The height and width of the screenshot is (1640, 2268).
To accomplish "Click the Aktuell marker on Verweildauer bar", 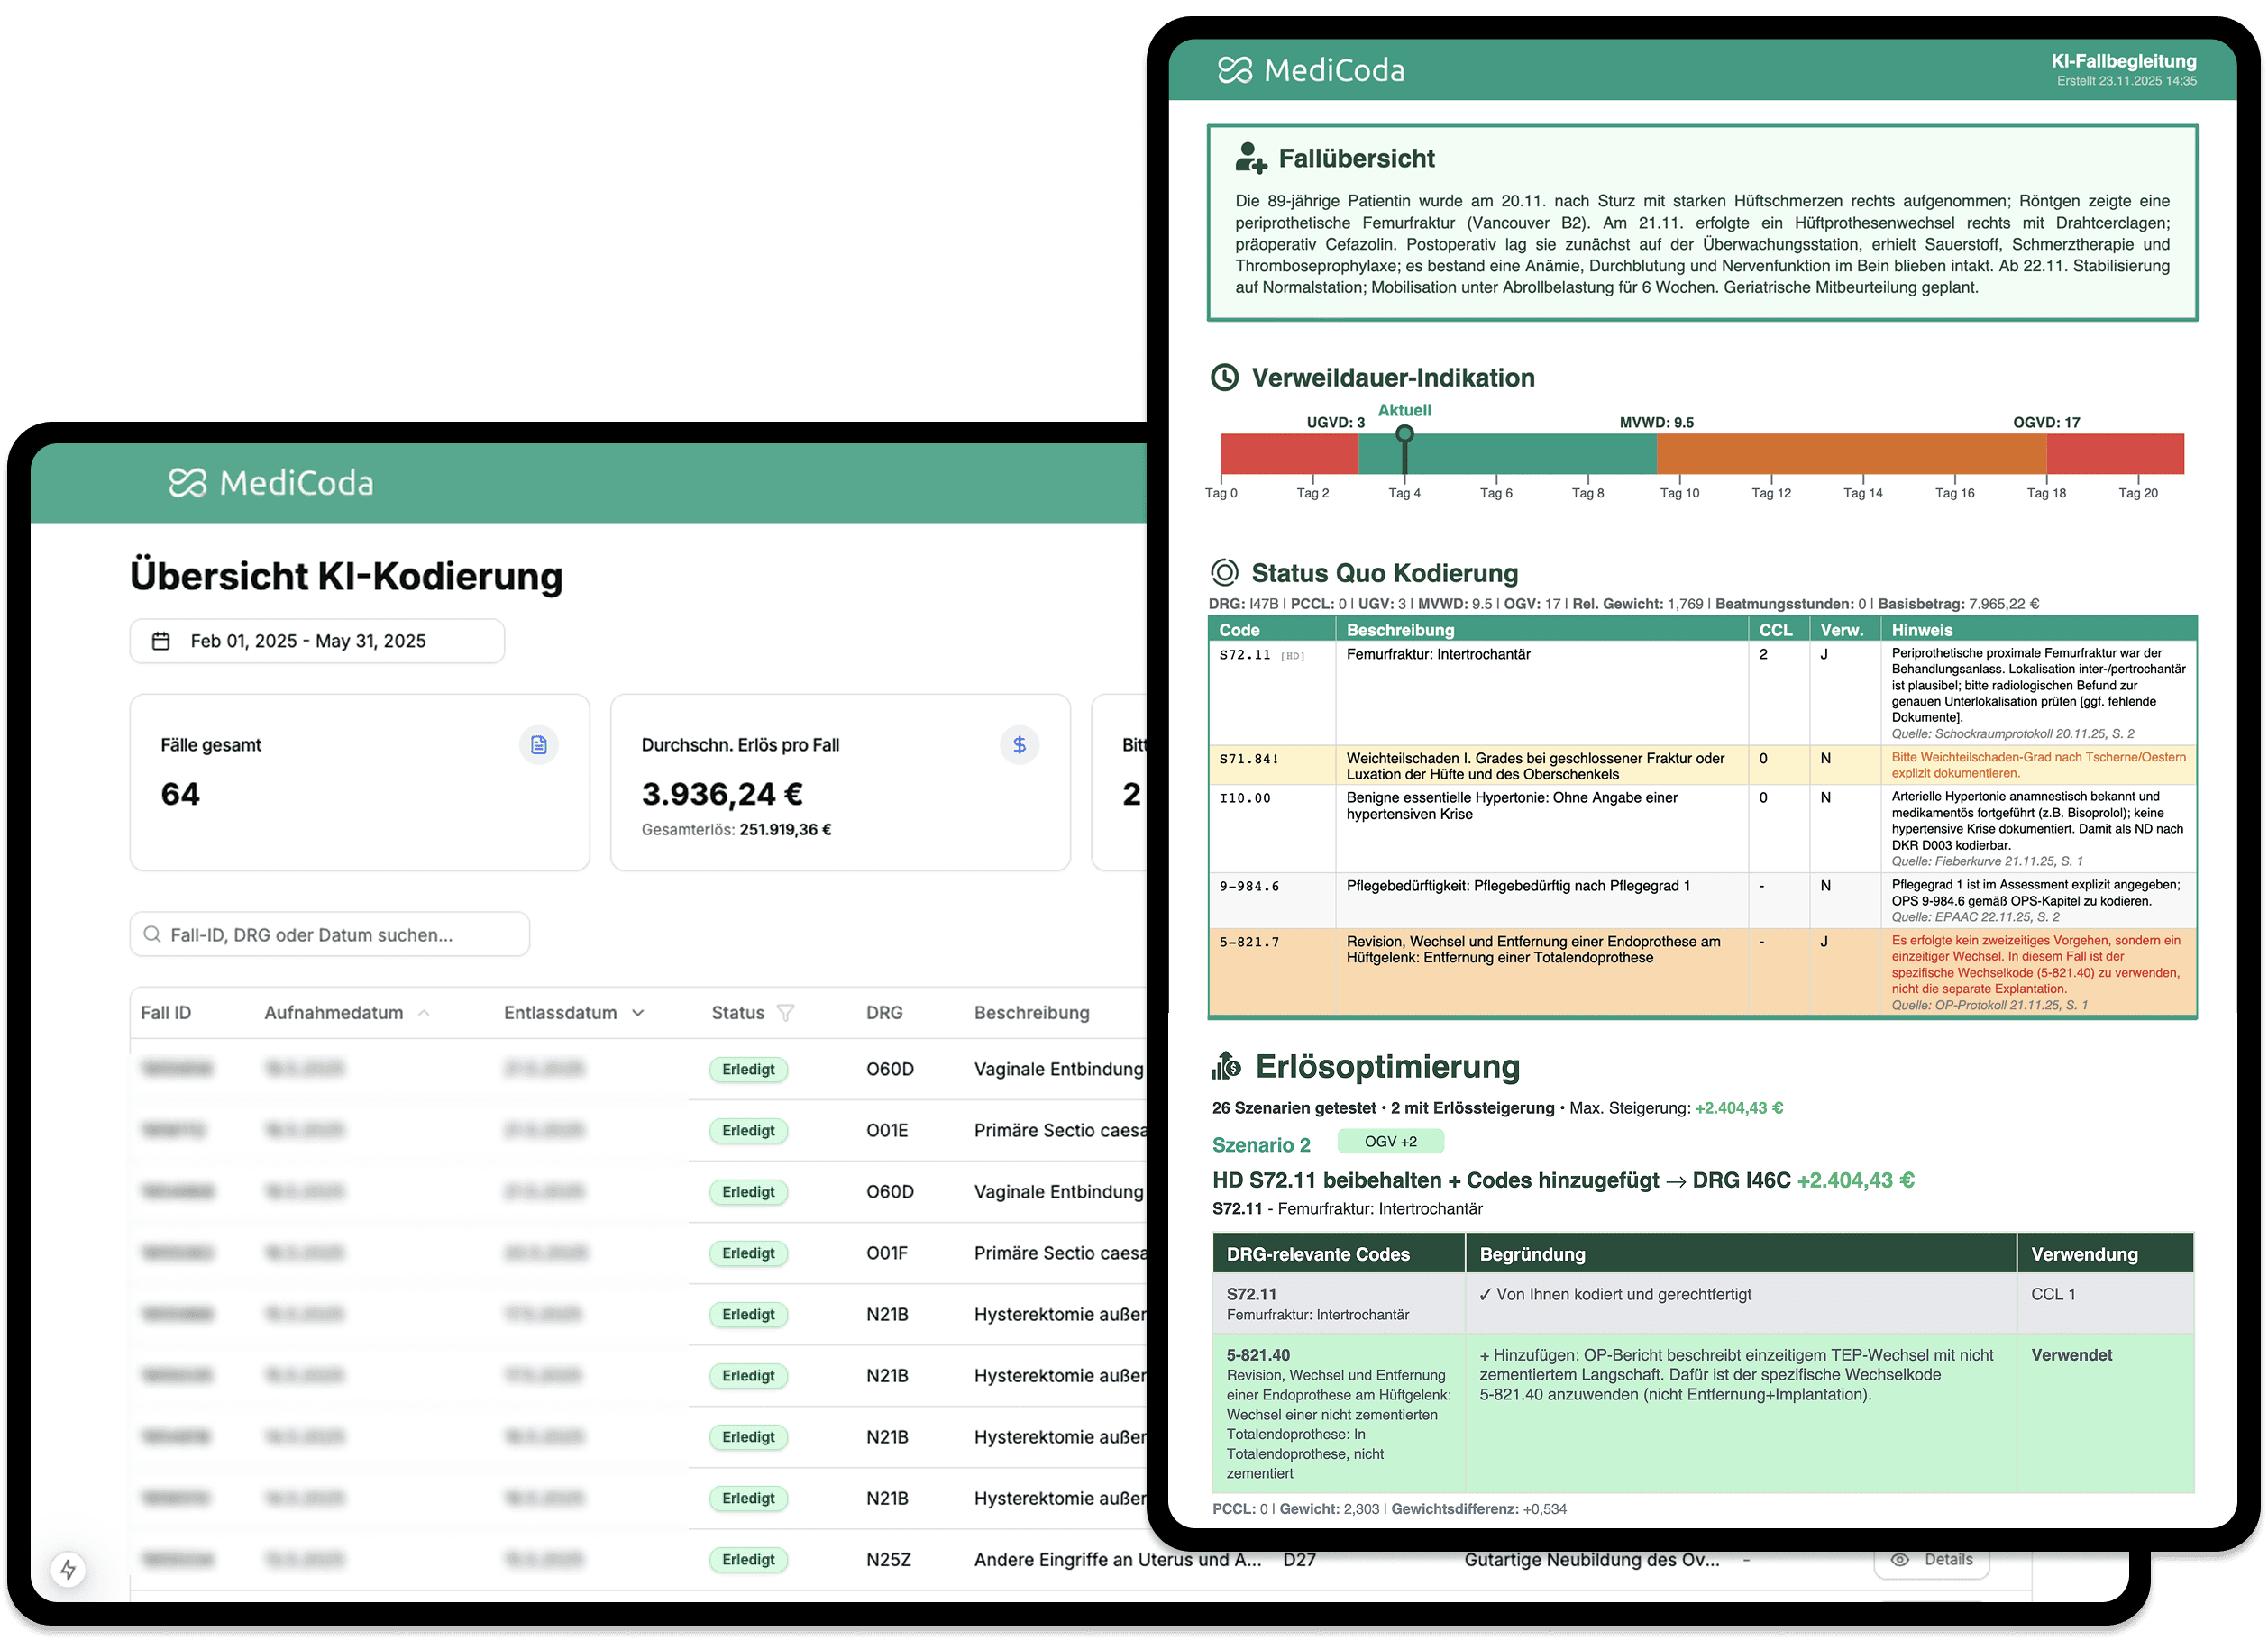I will tap(1404, 434).
